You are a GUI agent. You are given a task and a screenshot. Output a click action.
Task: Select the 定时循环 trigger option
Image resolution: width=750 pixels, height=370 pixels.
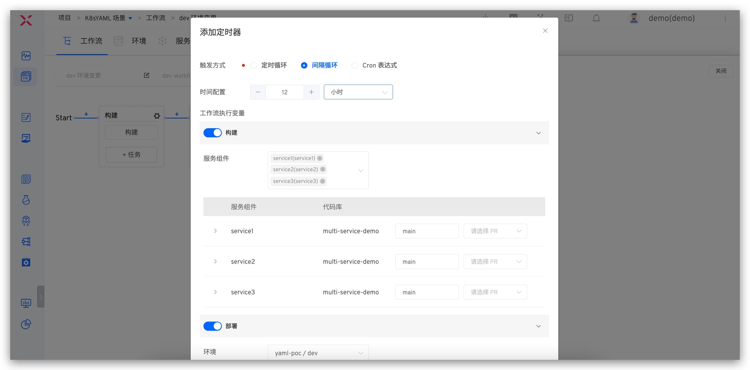point(253,65)
